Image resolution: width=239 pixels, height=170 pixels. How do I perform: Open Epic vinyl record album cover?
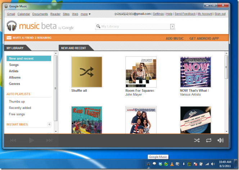195,120
